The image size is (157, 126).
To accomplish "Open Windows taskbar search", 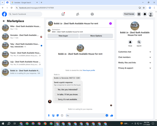I will [x=9, y=123].
